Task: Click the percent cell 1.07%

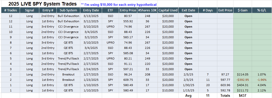Action: coord(262,74)
